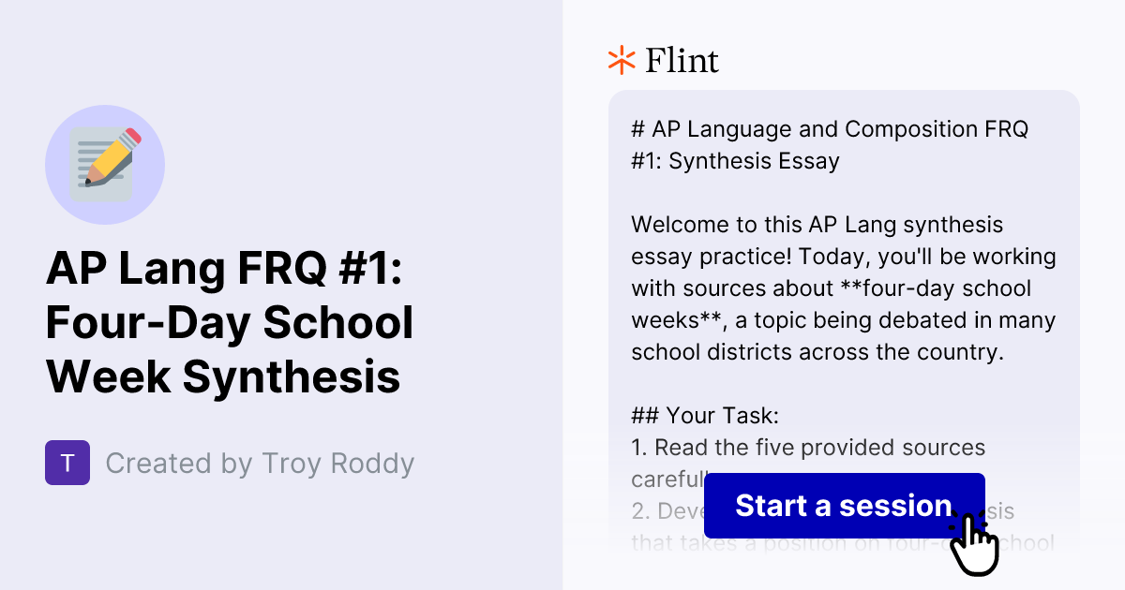Click the Welcome paragraph in the preview

(x=842, y=288)
